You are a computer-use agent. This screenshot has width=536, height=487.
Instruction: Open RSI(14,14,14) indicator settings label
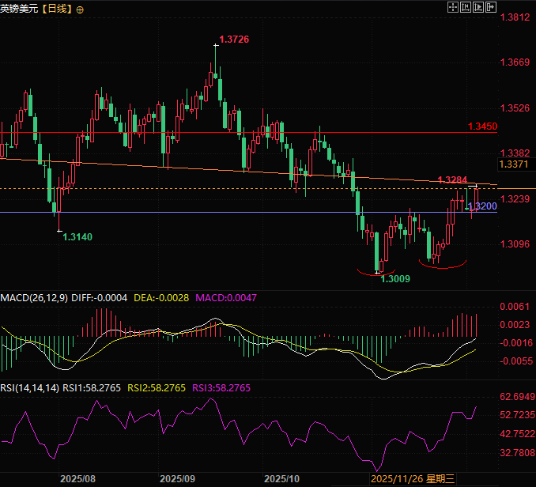pyautogui.click(x=32, y=387)
